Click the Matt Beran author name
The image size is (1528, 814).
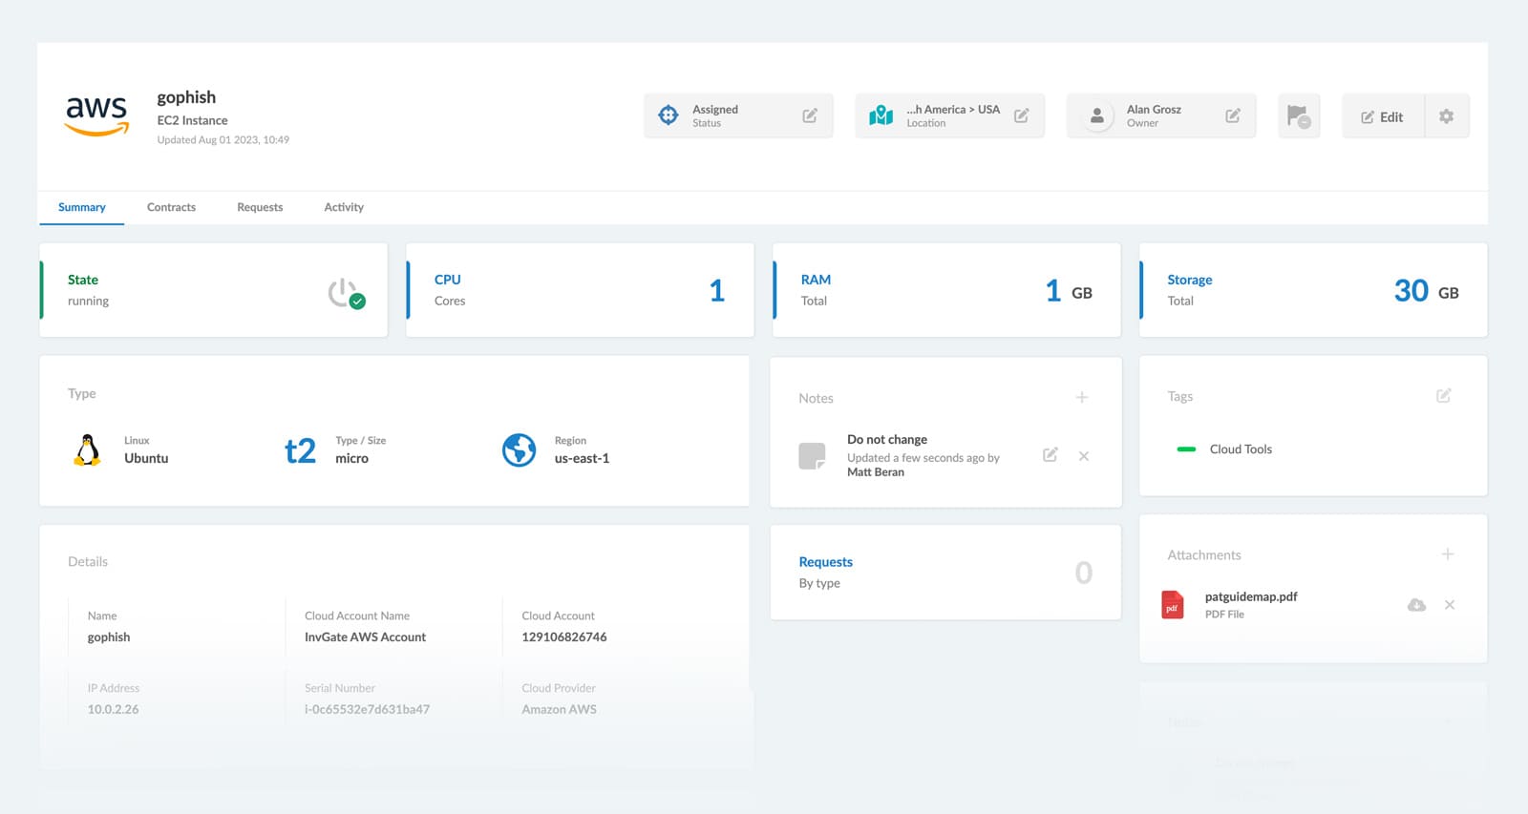876,471
